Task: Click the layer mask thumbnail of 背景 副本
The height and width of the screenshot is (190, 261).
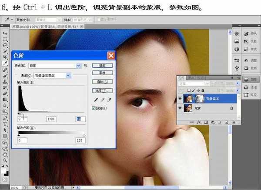Action: 200,99
